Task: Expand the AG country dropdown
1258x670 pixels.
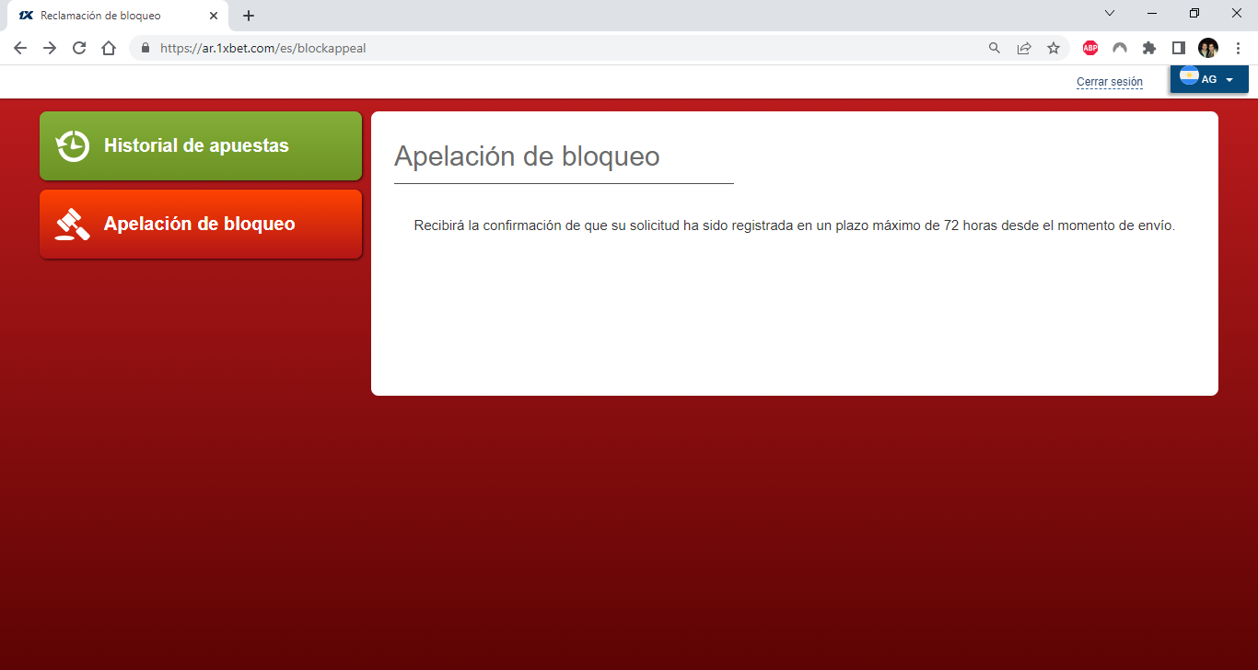Action: [1209, 79]
